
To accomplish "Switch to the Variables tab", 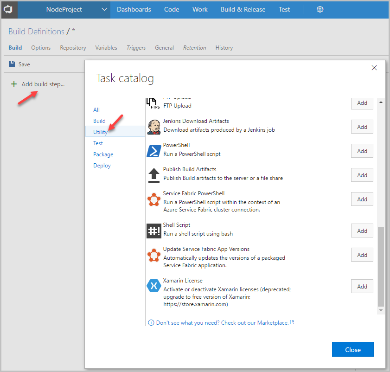I will 106,47.
